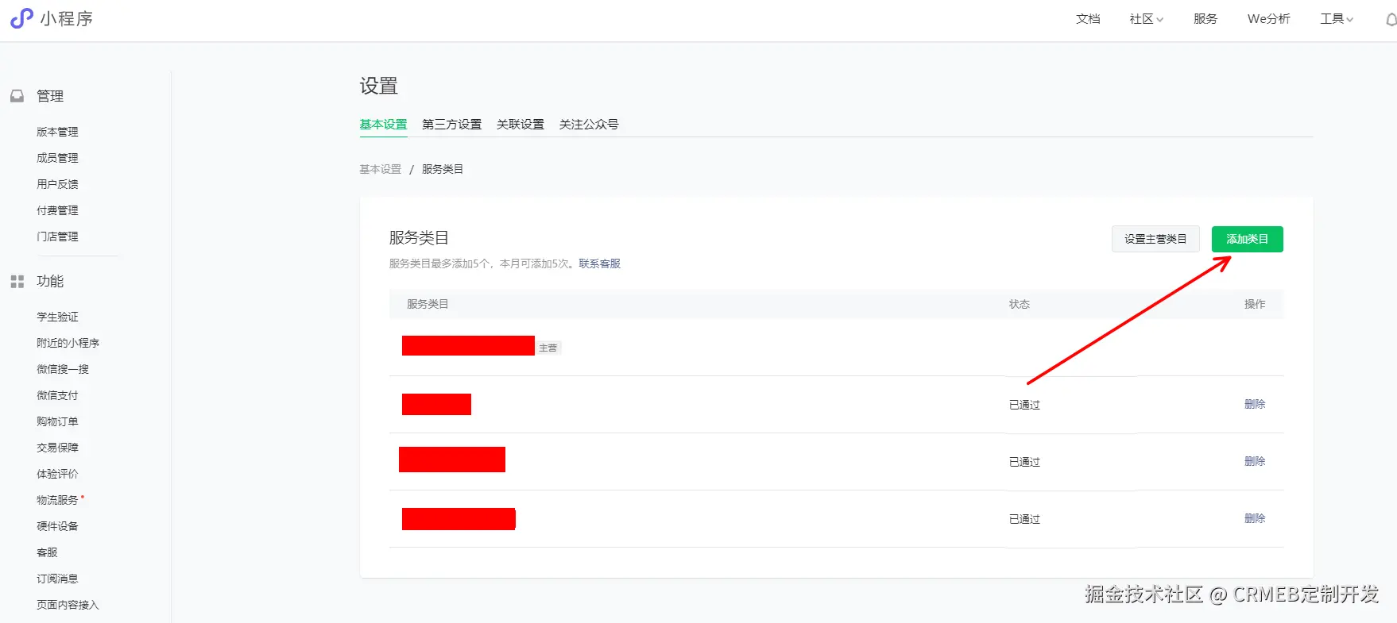This screenshot has height=623, width=1397.
Task: Click the 设置主营类目 button
Action: tap(1155, 239)
